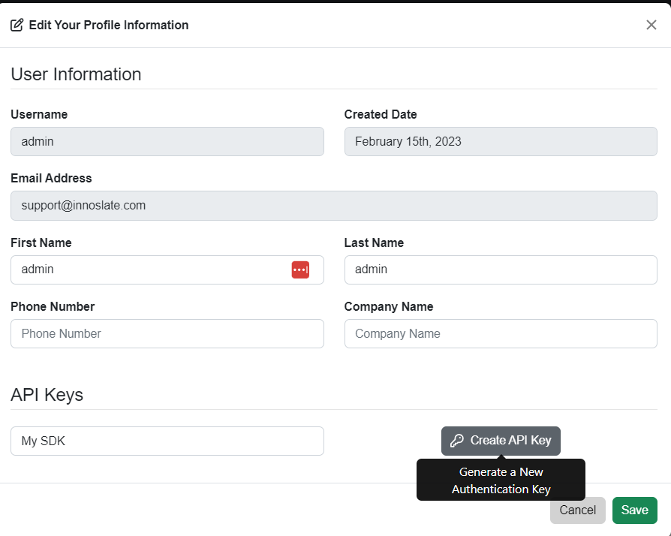Click the User Information section heading
Image resolution: width=671 pixels, height=536 pixels.
75,74
